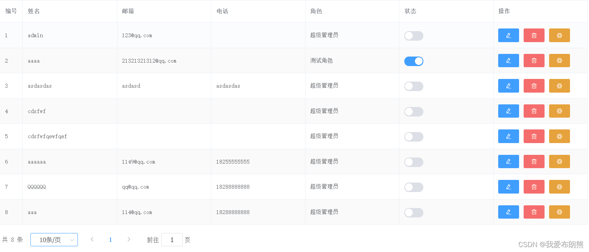
Task: Edit the QQQQQQ user entry
Action: pos(508,187)
